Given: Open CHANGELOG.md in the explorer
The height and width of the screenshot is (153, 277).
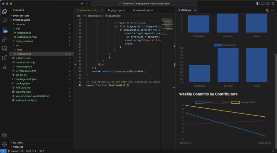Looking at the screenshot, I should pyautogui.click(x=41, y=71).
